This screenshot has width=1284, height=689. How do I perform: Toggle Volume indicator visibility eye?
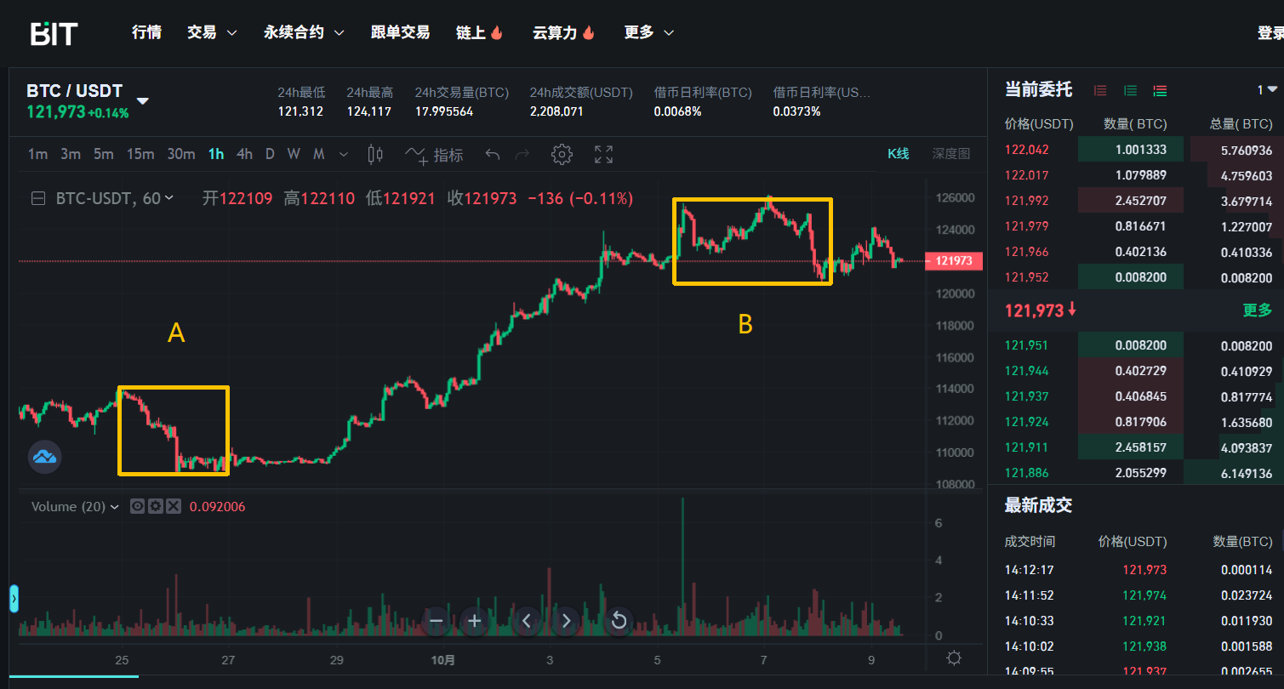[137, 506]
